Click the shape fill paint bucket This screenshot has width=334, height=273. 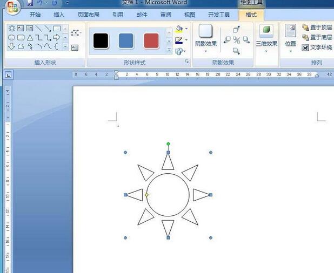pyautogui.click(x=179, y=29)
